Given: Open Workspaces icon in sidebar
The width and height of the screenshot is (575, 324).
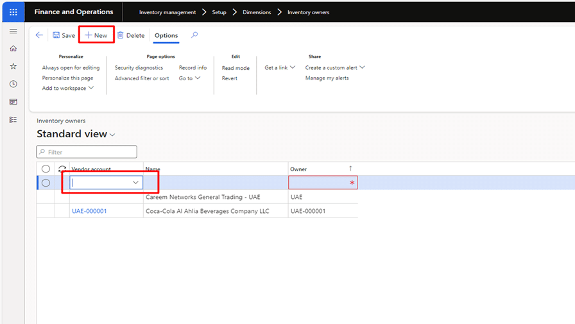Looking at the screenshot, I should pos(13,102).
